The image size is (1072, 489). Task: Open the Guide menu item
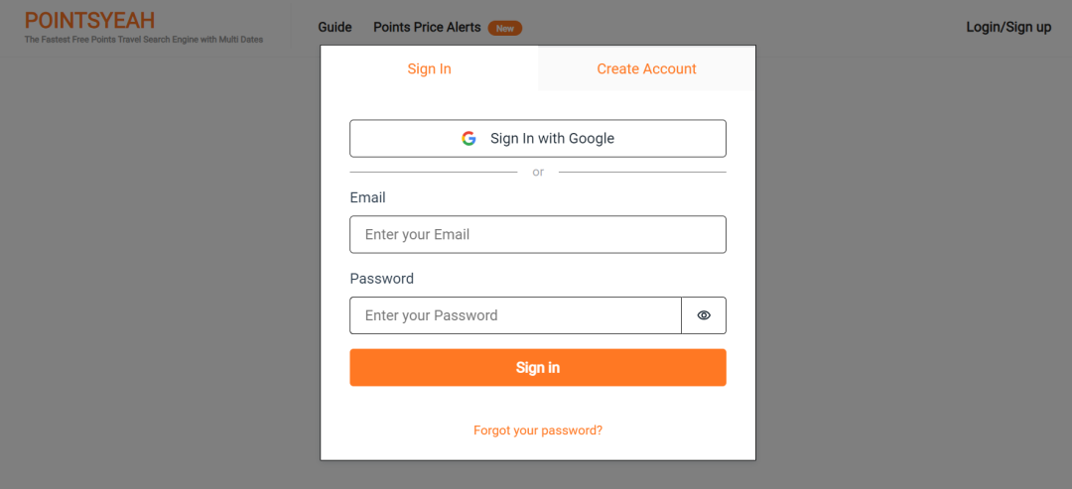(x=335, y=28)
